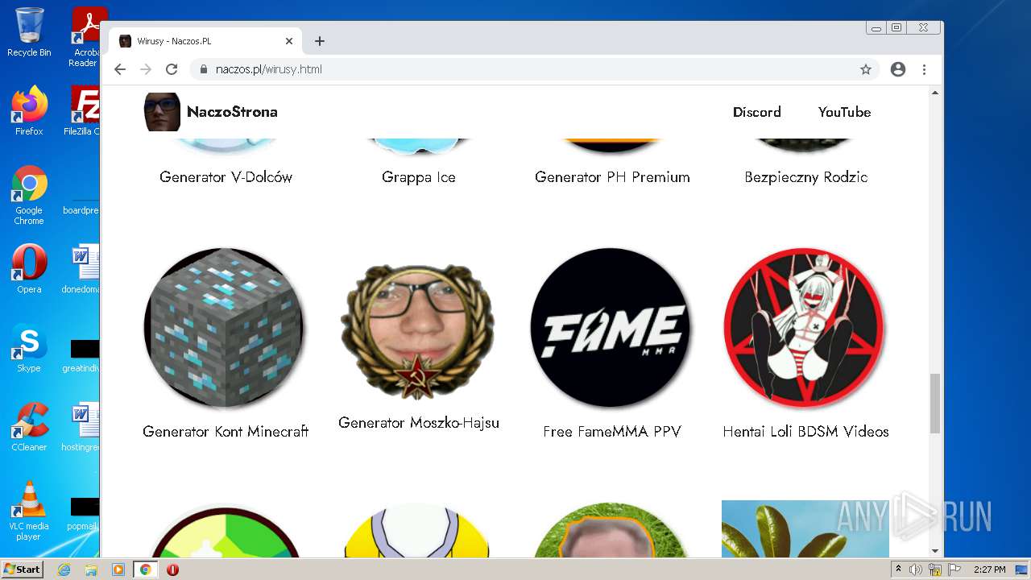This screenshot has width=1031, height=580.
Task: Open Windows Explorer from the taskbar
Action: [91, 570]
